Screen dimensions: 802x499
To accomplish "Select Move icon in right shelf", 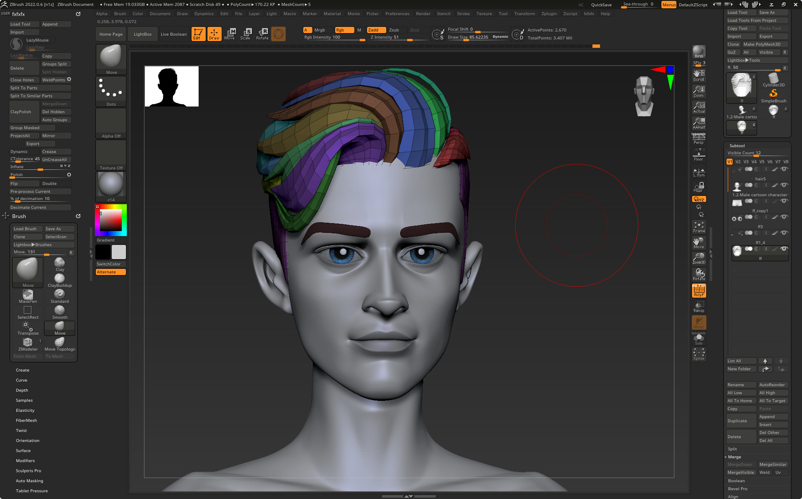I will (x=699, y=243).
